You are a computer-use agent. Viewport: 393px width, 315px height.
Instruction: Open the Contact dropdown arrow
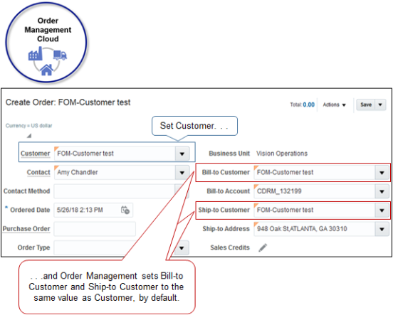point(182,173)
